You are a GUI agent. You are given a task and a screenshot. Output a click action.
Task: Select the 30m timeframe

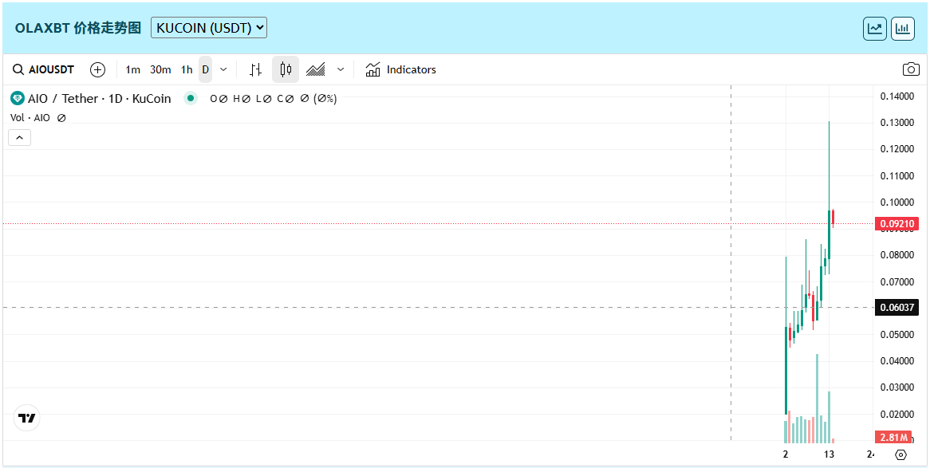[160, 69]
